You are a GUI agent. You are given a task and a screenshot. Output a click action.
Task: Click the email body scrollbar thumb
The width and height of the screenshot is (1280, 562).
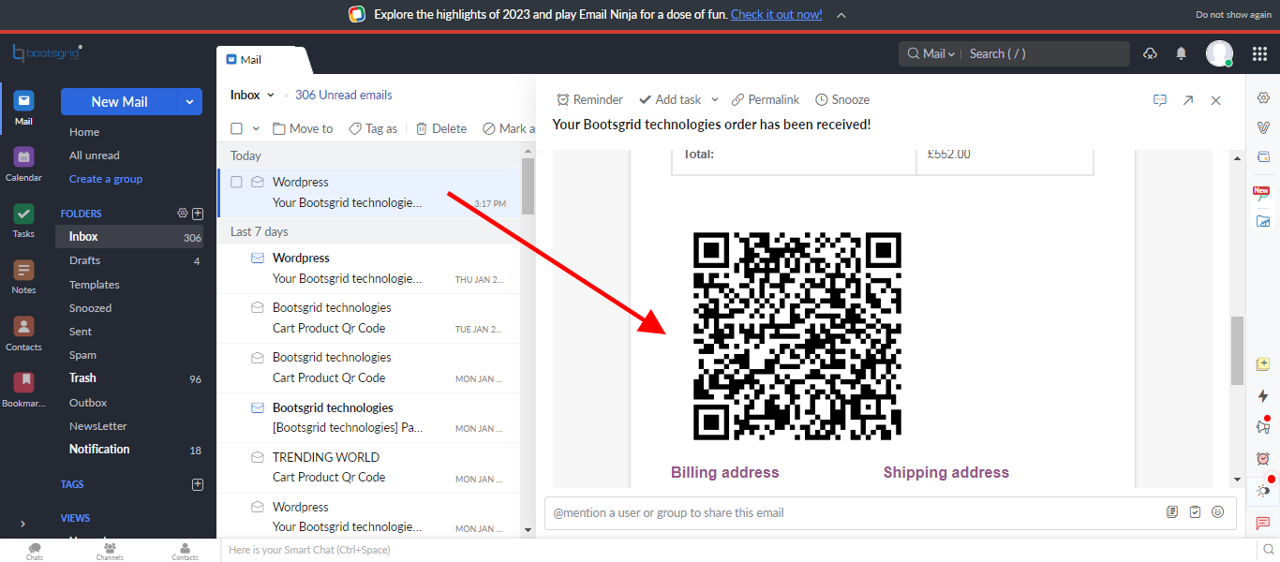[1237, 350]
